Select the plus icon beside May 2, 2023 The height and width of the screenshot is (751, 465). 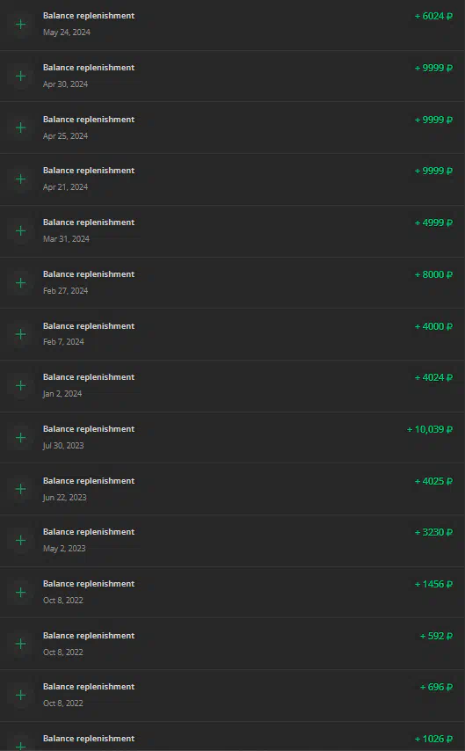20,540
